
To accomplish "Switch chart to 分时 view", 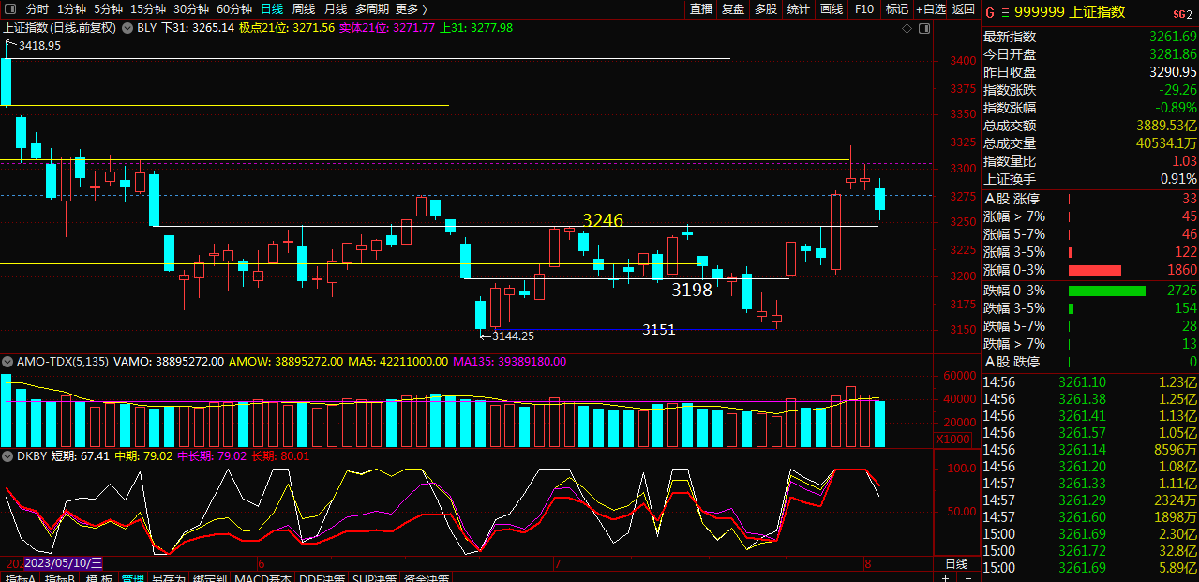I will pos(37,8).
